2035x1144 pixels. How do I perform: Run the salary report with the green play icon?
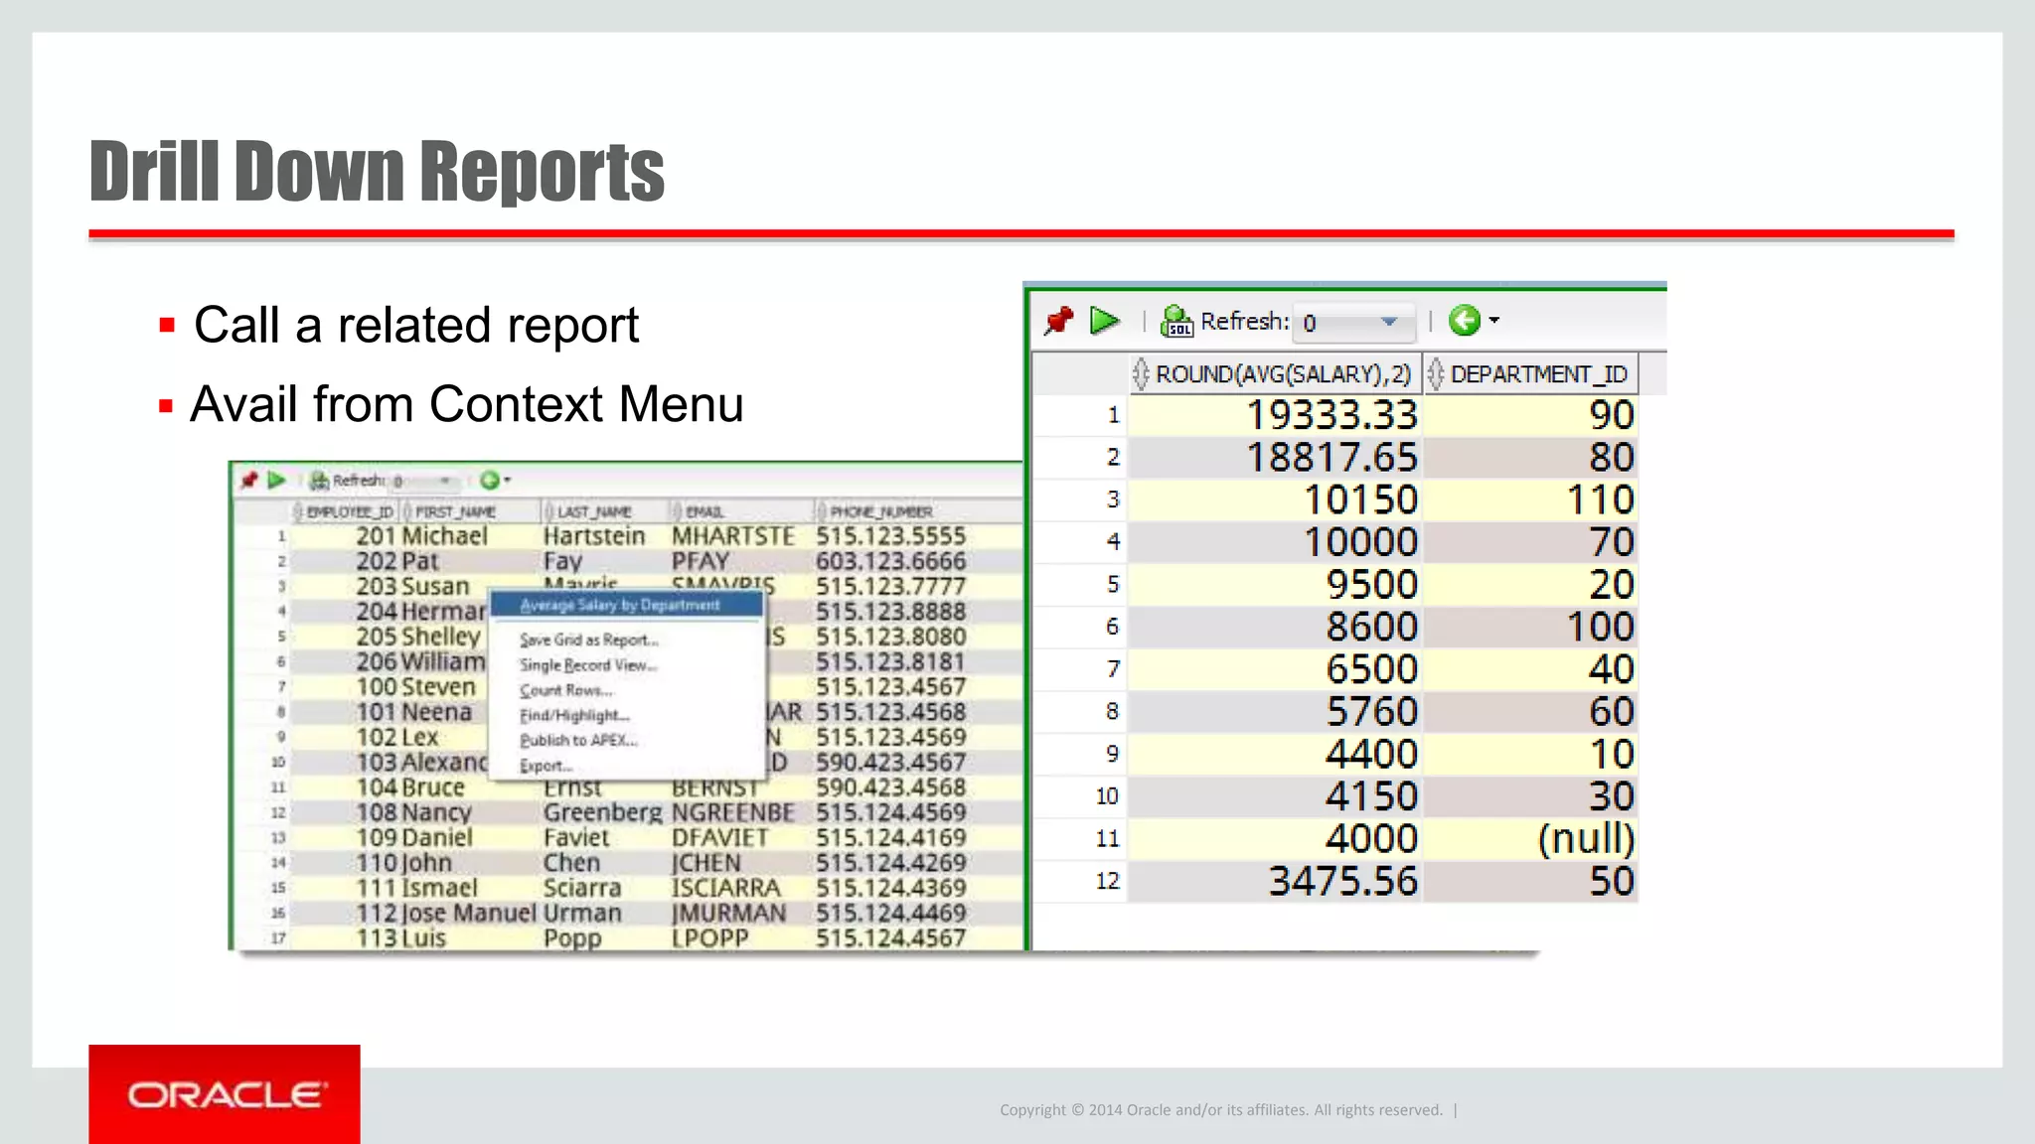pyautogui.click(x=1105, y=321)
